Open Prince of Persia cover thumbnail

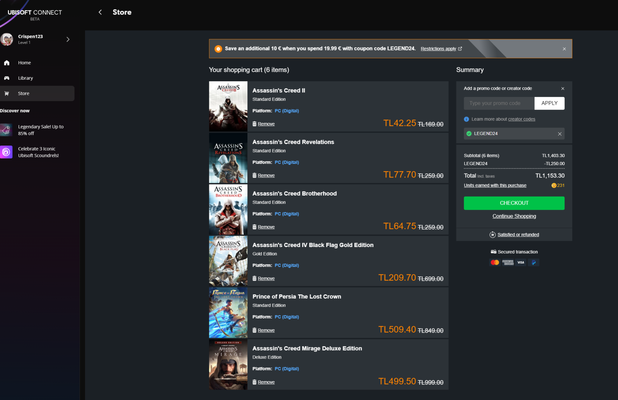point(228,313)
